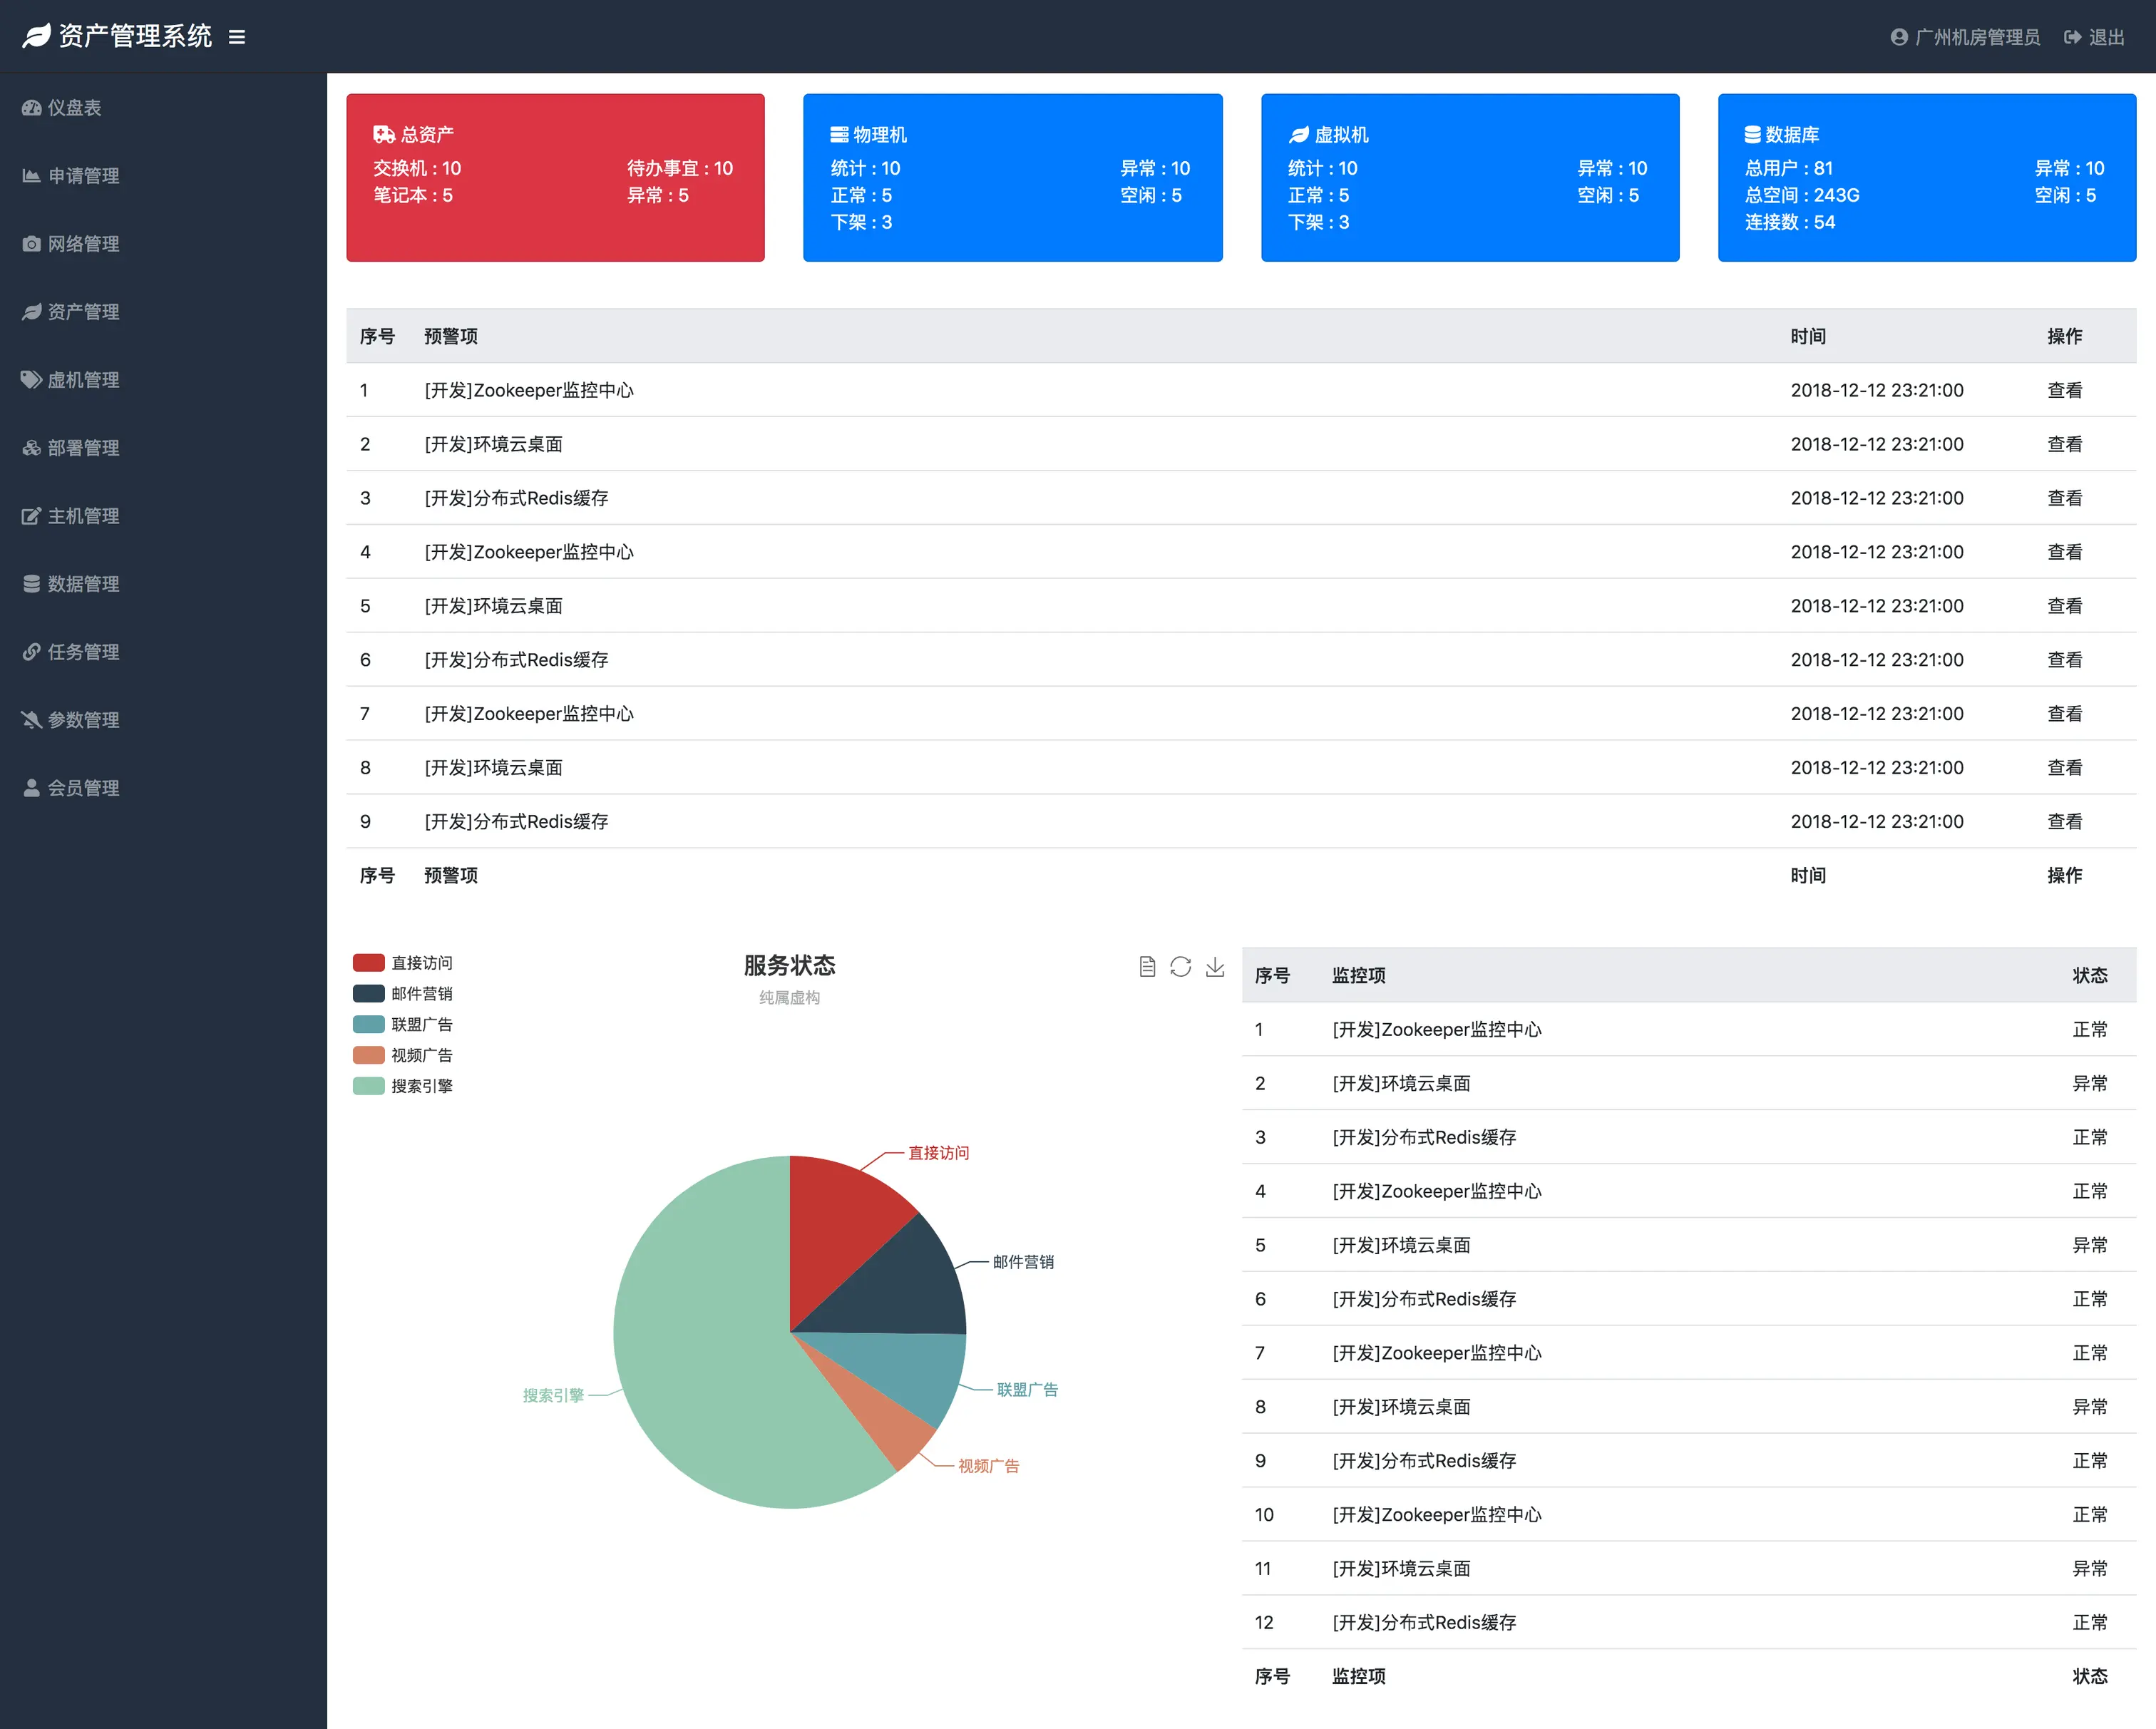
Task: Click the leaf logo of 资产管理系统
Action: point(36,37)
